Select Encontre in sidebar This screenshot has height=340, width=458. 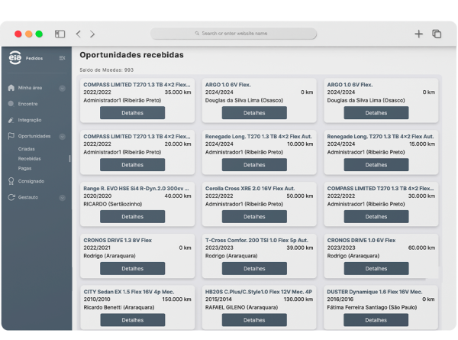coord(27,104)
